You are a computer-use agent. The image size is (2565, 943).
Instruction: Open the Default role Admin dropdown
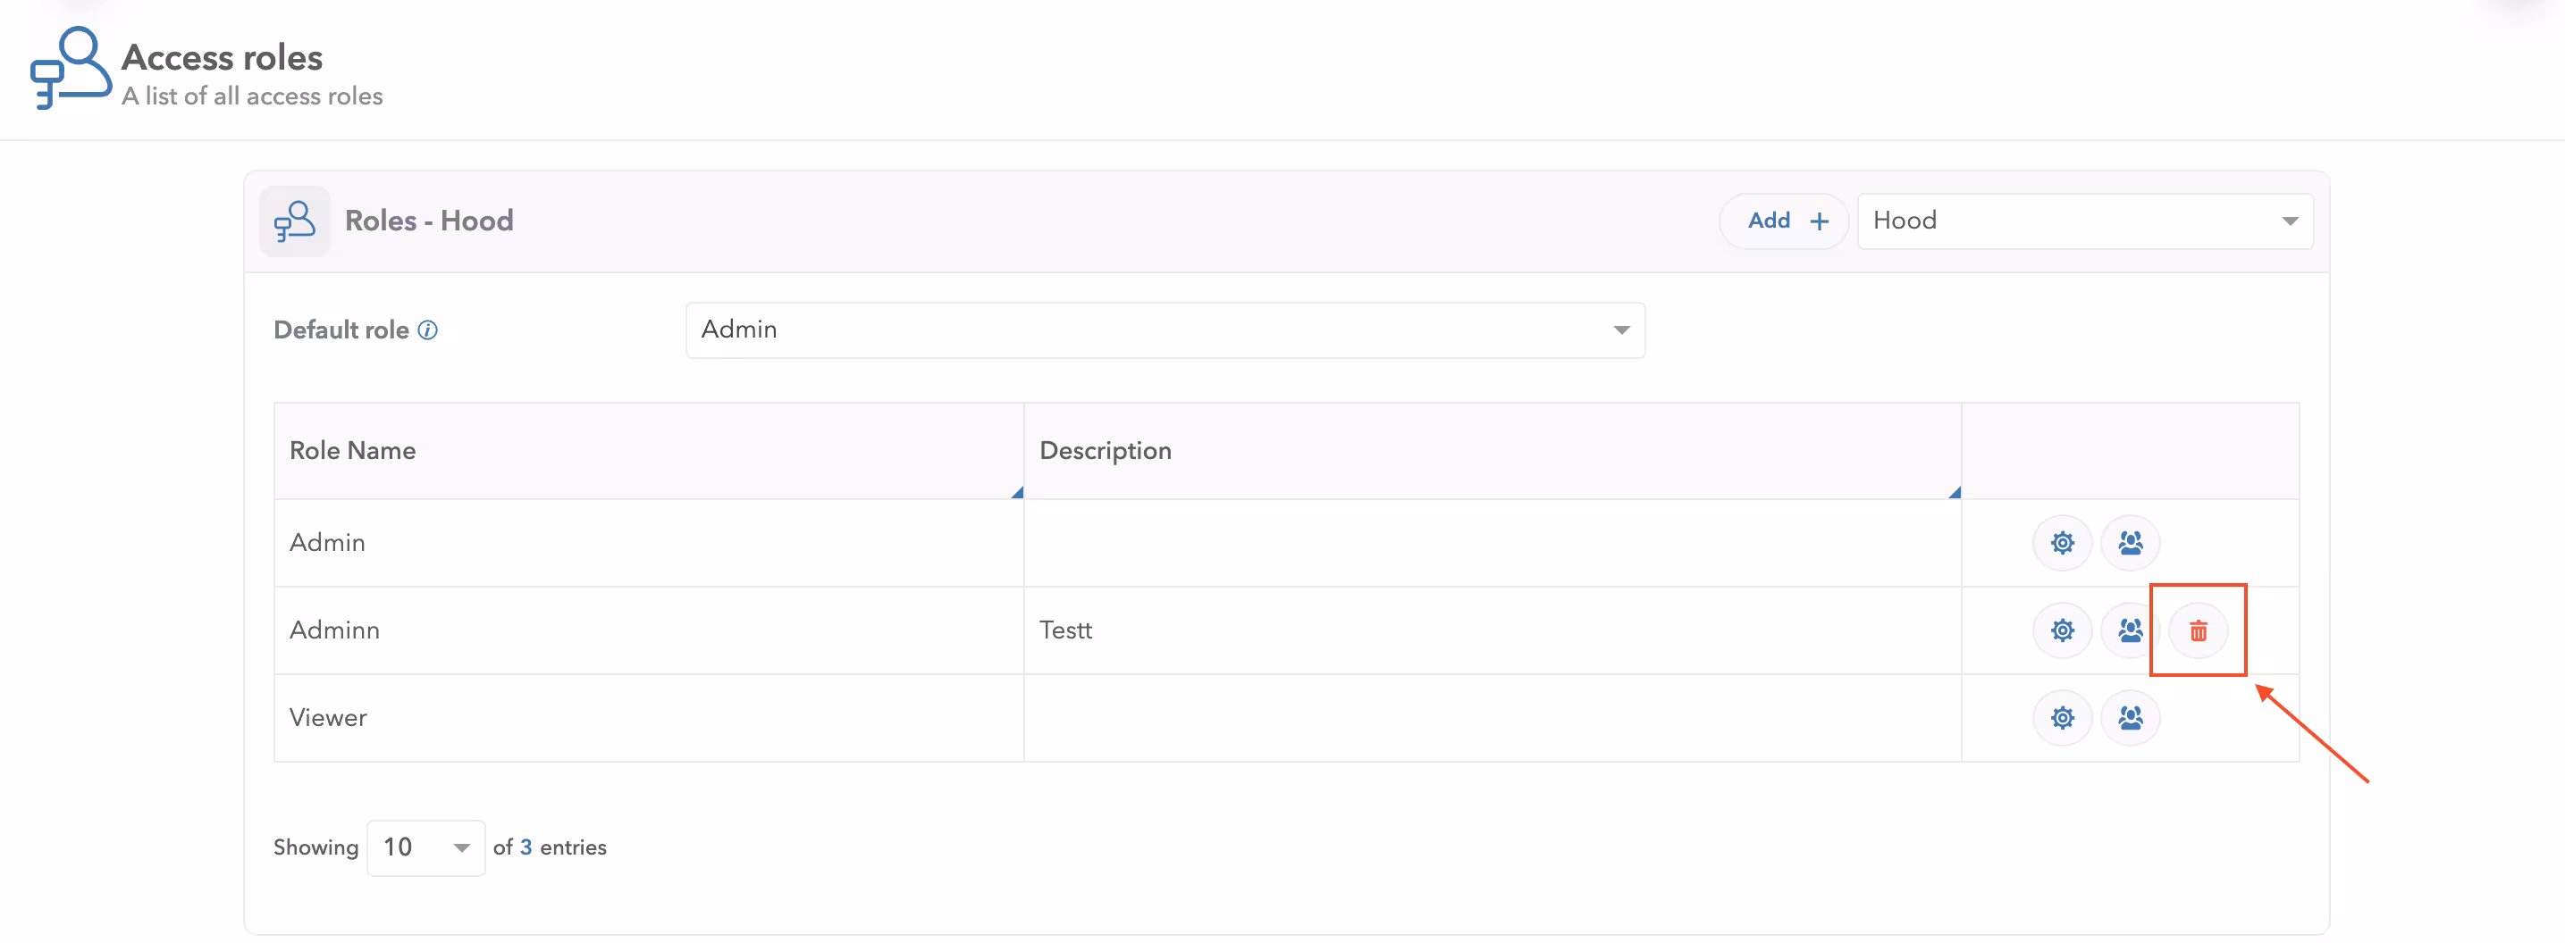click(x=1164, y=330)
